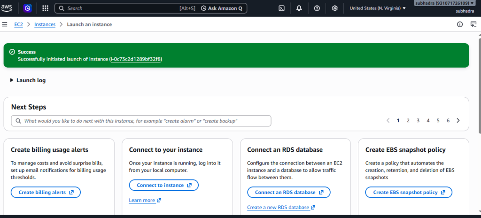481x218 pixels.
Task: Open Learn more link under Connect to instance
Action: click(x=145, y=200)
